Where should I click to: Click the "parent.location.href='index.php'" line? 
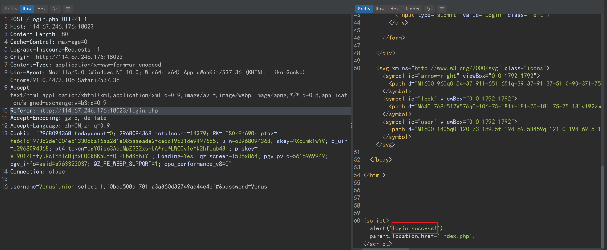422,236
